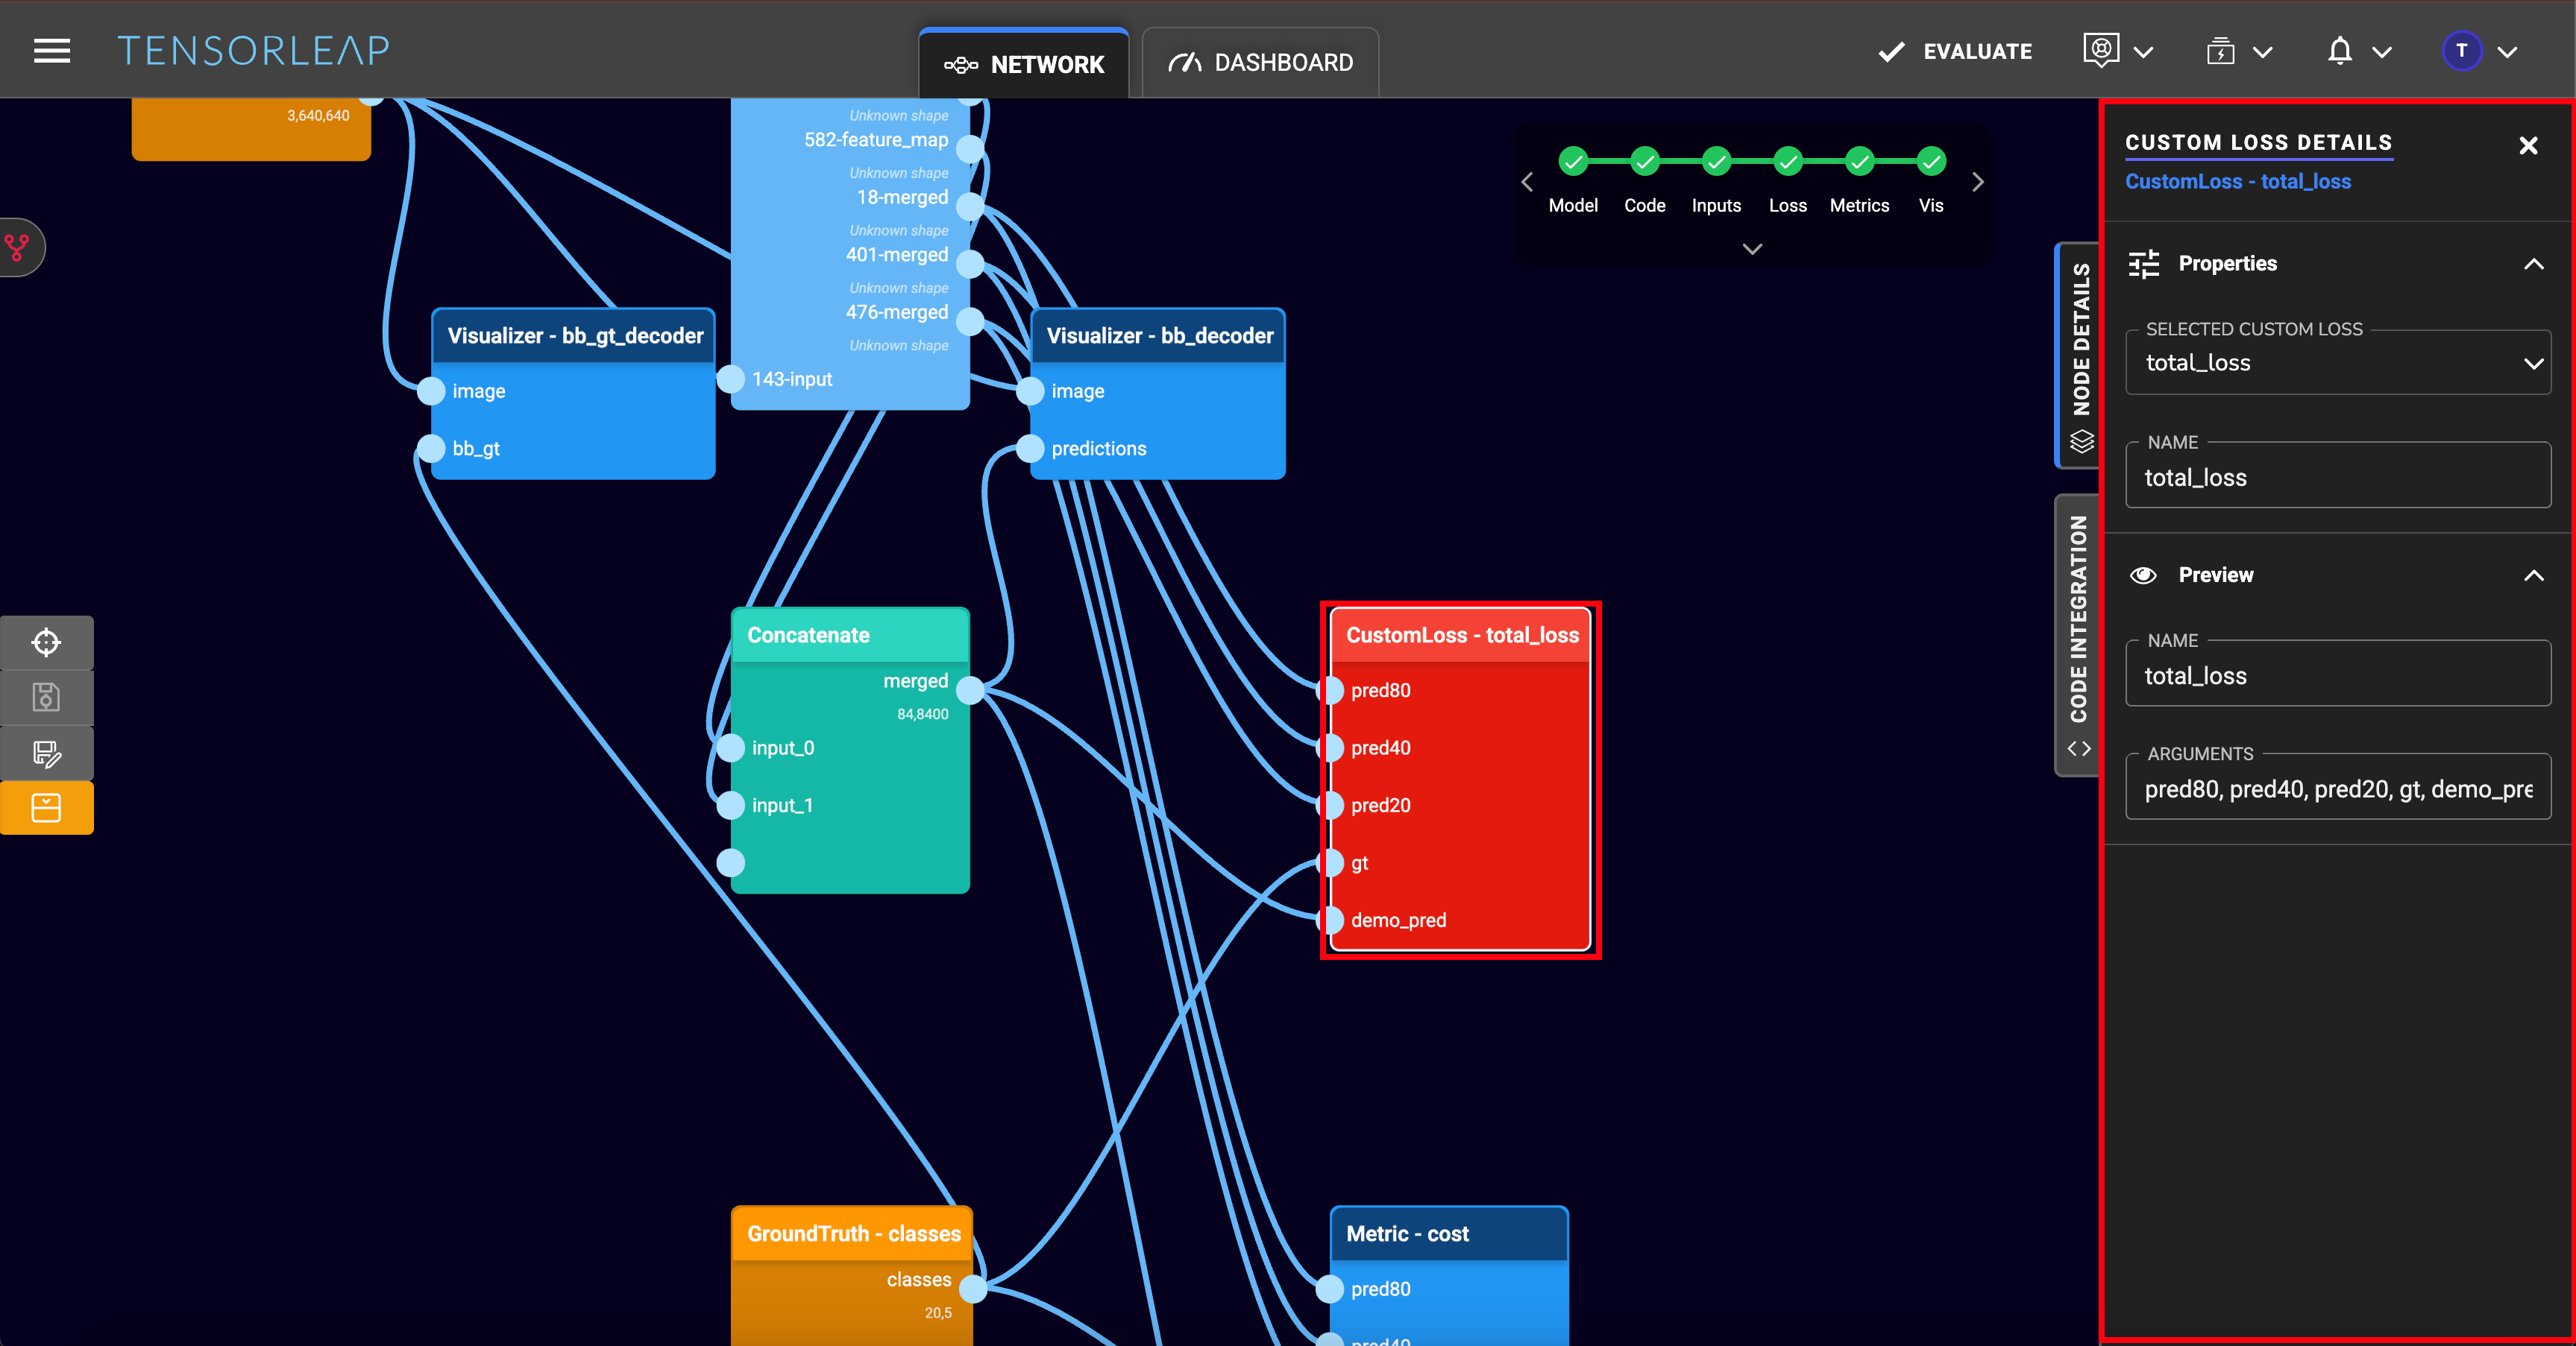Open the notifications bell
Image resolution: width=2576 pixels, height=1346 pixels.
point(2339,51)
